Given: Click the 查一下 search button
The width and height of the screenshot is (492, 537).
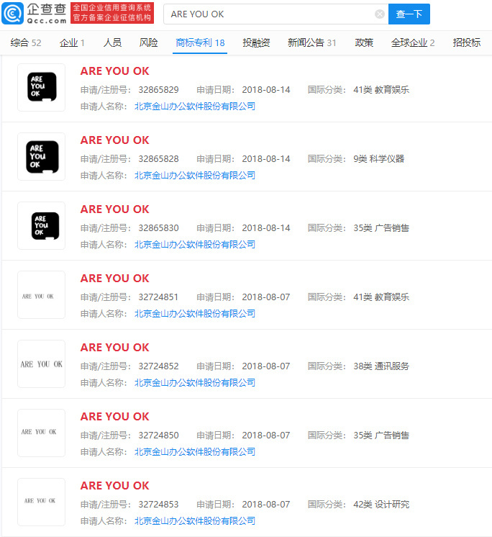Looking at the screenshot, I should 409,14.
